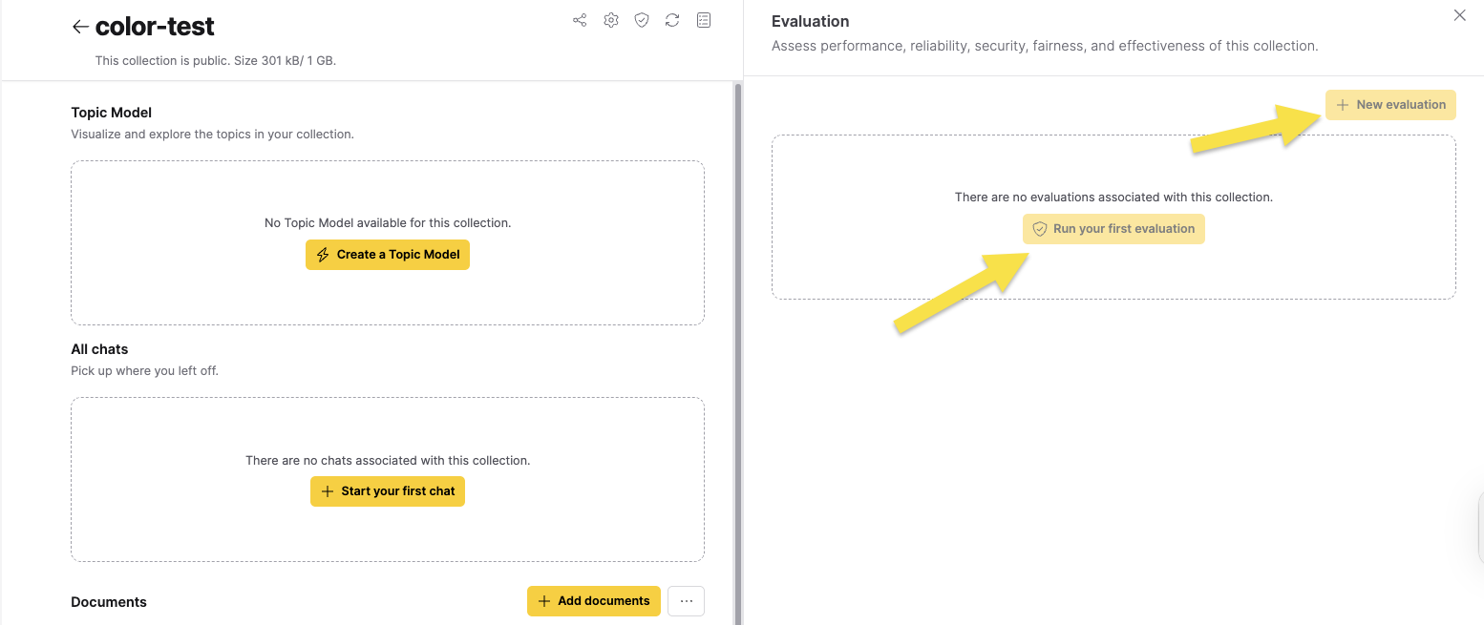Click the lightning icon on Create a Topic Model

click(x=323, y=254)
